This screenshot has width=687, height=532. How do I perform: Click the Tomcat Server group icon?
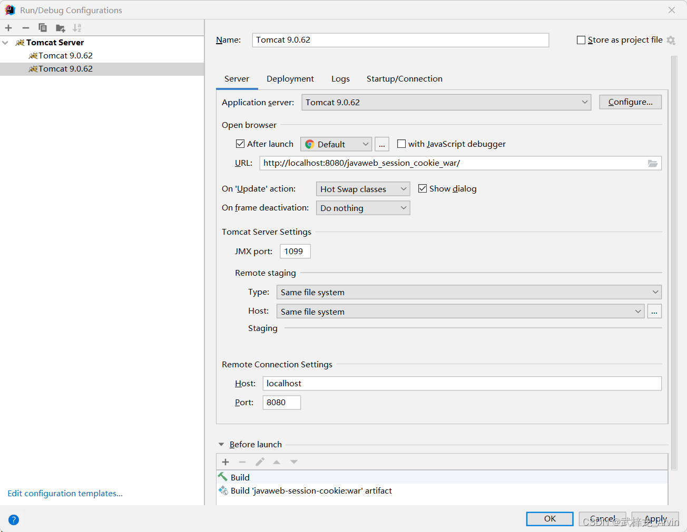[20, 43]
